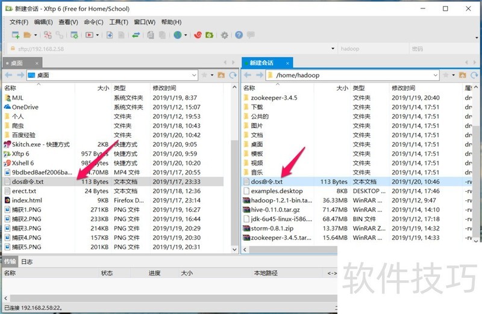
Task: Open the 编辑(E) menu
Action: (43, 22)
